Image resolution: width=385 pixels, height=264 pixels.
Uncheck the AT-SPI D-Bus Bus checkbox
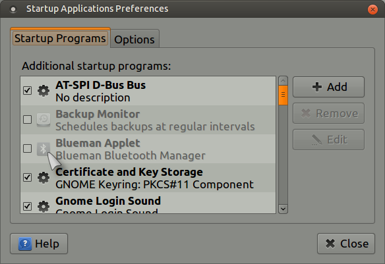coord(27,90)
